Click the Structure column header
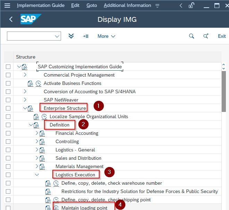 pyautogui.click(x=26, y=57)
